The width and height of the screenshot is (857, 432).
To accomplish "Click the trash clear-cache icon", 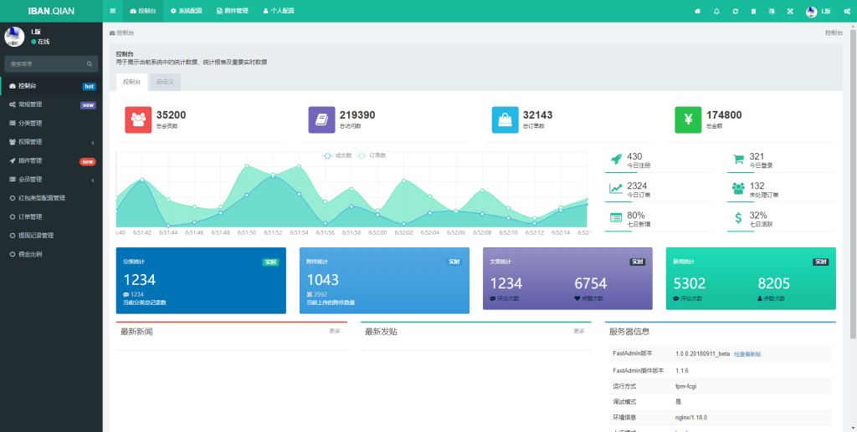I will 753,11.
